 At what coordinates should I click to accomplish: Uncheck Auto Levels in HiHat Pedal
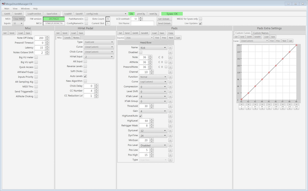[x=85, y=76]
